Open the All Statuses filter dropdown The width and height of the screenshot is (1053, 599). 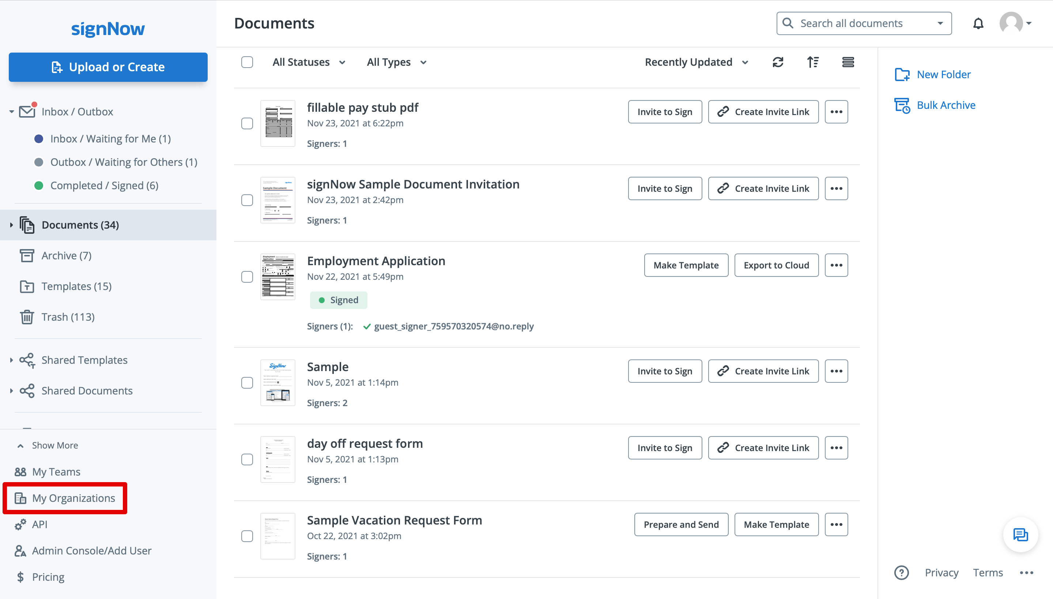point(309,62)
